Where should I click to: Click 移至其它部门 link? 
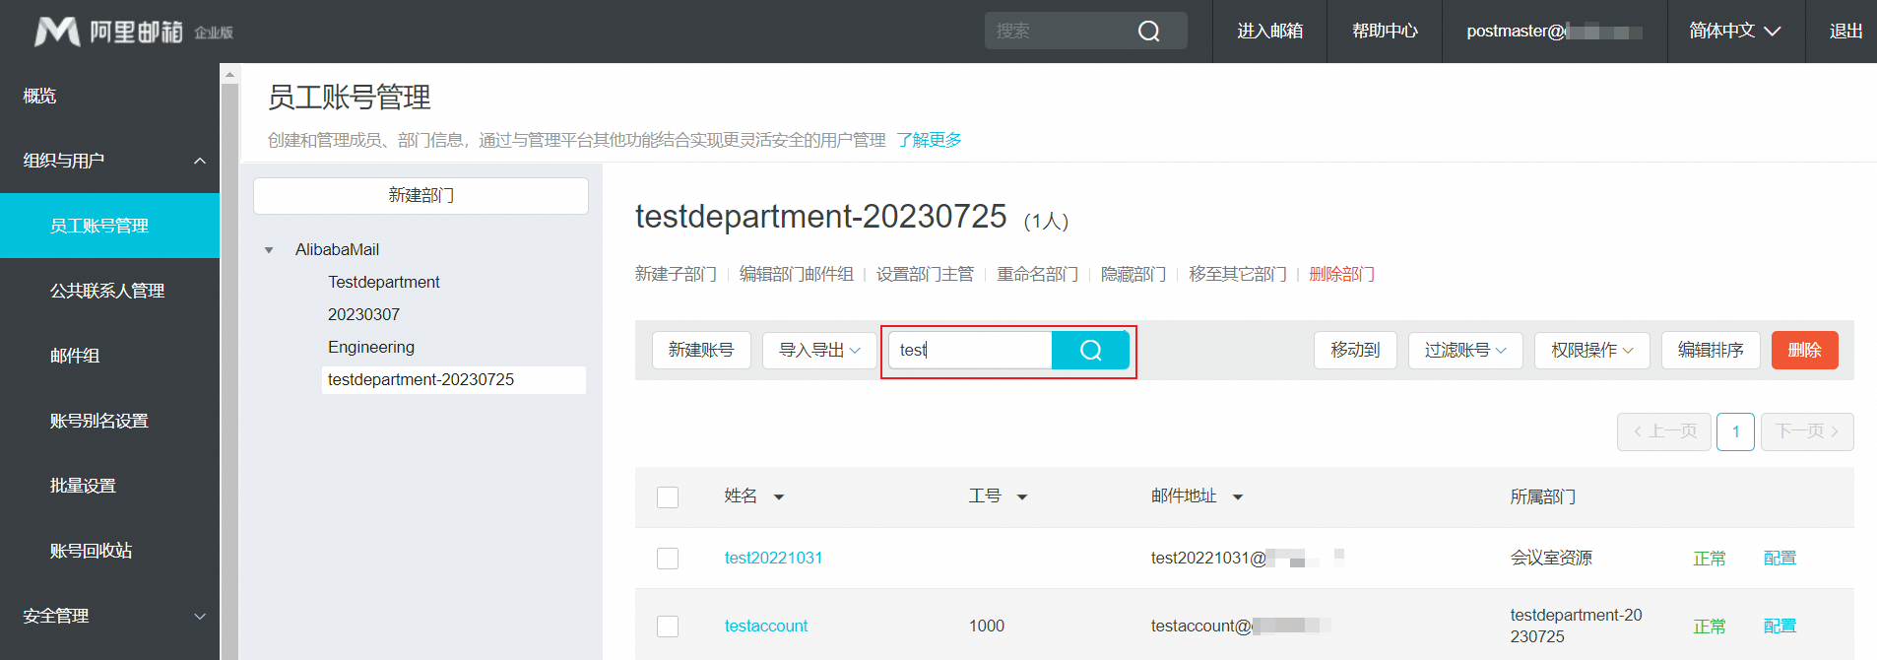click(x=1237, y=274)
